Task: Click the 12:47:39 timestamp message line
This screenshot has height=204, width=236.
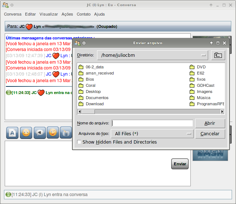Action: pos(39,56)
